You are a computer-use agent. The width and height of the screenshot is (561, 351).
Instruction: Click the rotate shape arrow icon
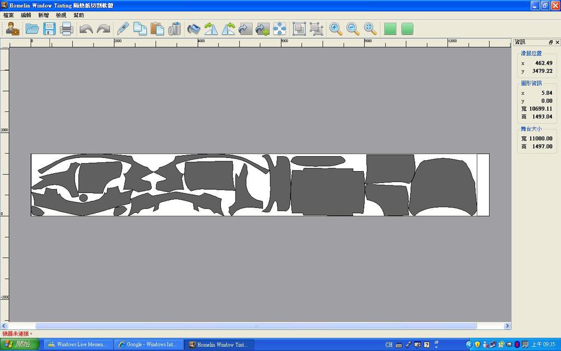pyautogui.click(x=245, y=29)
